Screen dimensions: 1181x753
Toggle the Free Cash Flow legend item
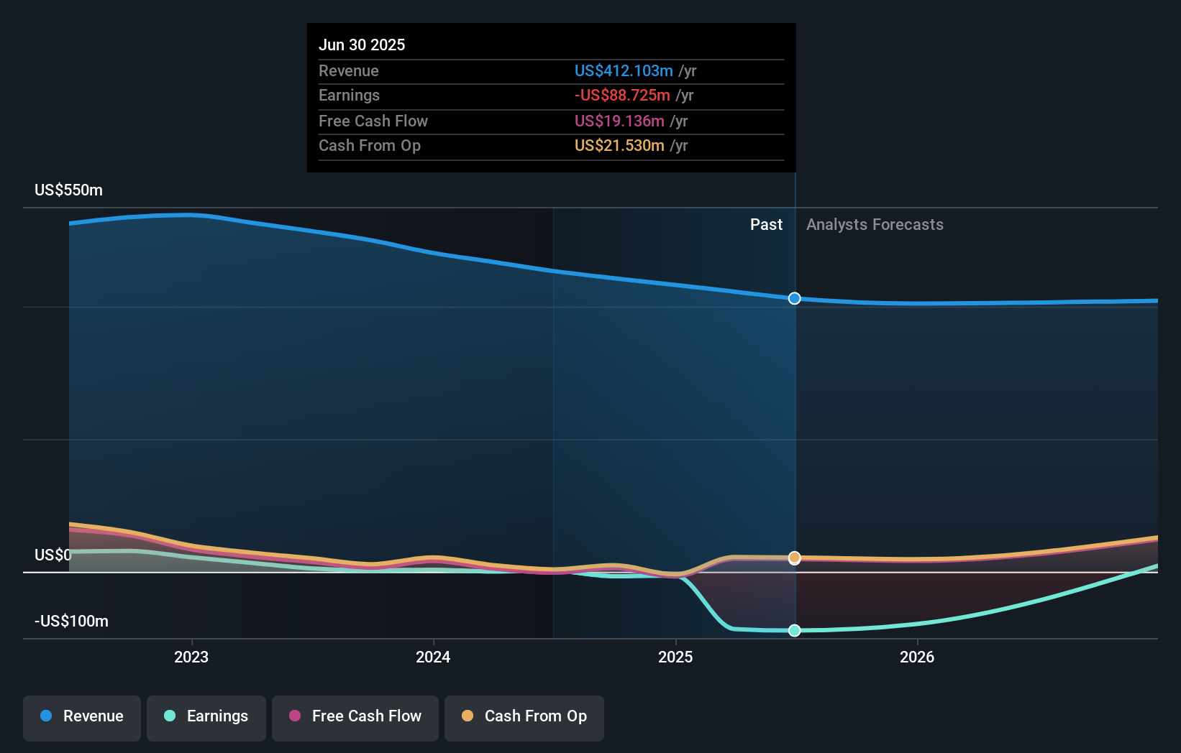[355, 716]
